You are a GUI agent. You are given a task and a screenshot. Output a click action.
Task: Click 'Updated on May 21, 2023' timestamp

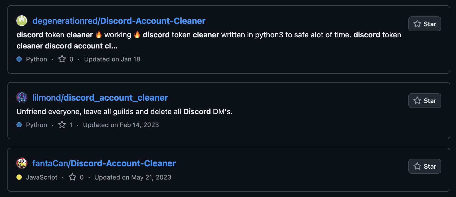(x=133, y=177)
